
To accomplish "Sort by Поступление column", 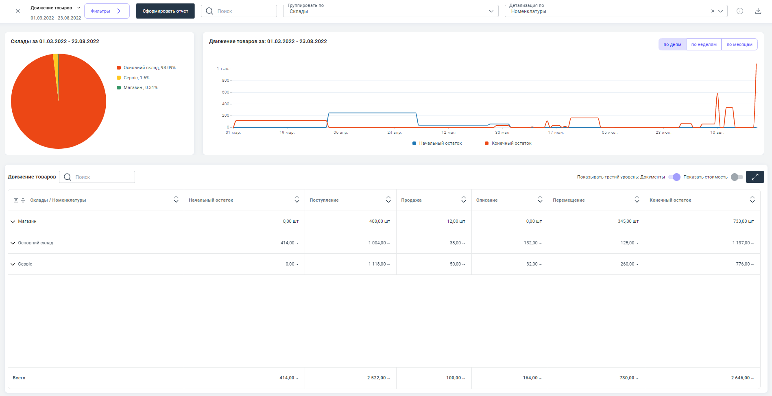I will click(388, 200).
